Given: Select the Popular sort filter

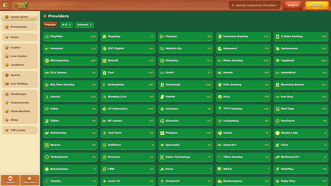Looking at the screenshot, I should (50, 25).
